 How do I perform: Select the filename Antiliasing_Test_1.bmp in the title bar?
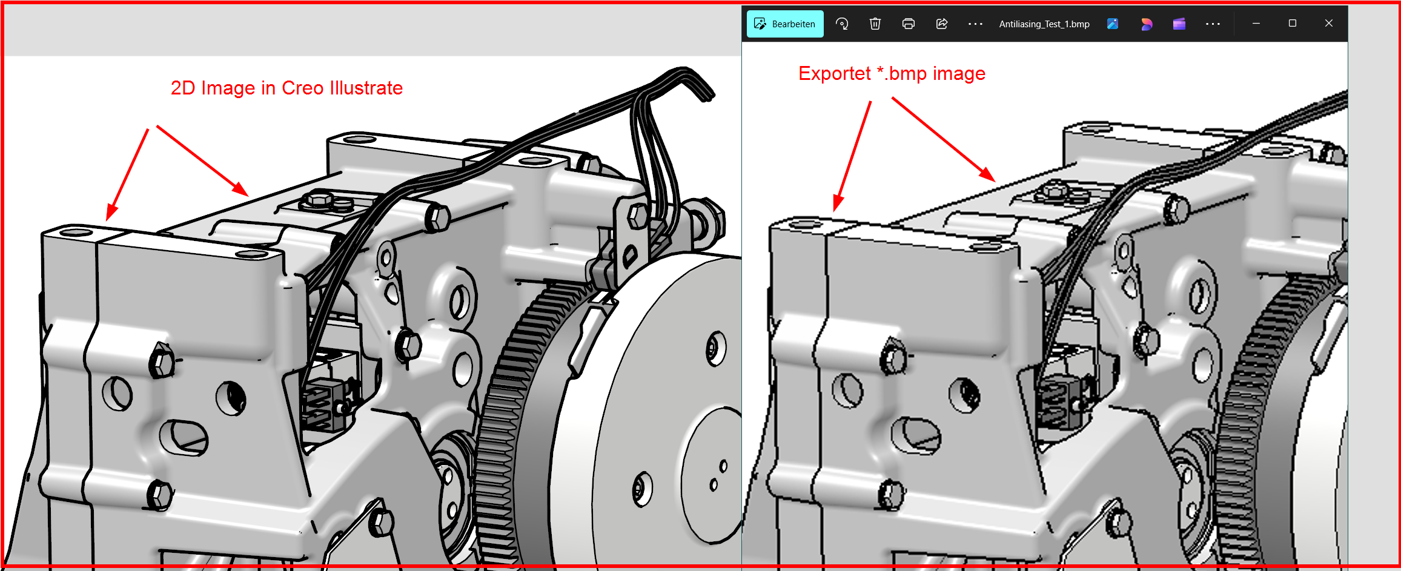coord(1044,24)
